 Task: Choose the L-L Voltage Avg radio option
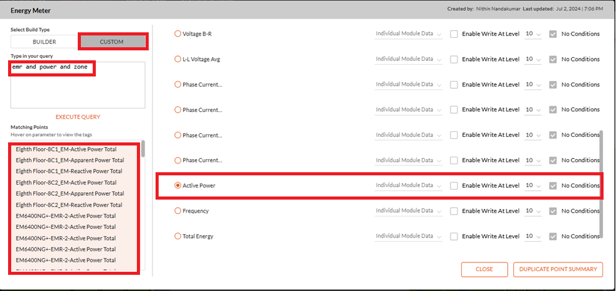177,59
